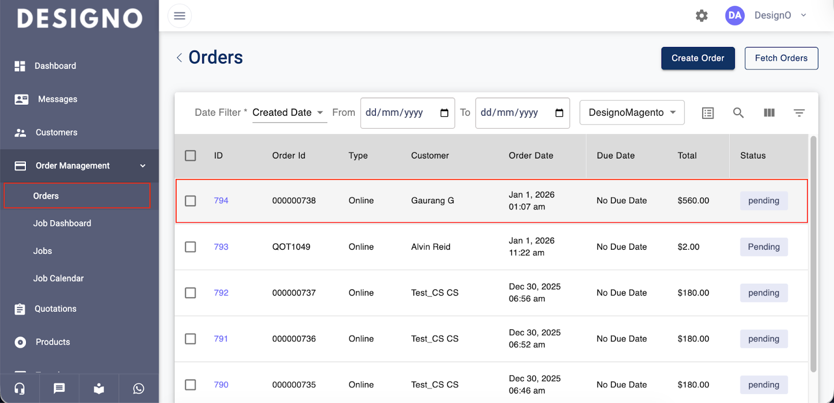Open the settings gear icon

702,16
